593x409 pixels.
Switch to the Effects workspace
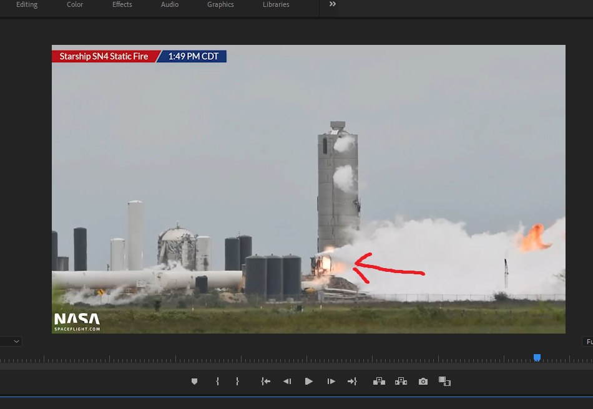(122, 4)
